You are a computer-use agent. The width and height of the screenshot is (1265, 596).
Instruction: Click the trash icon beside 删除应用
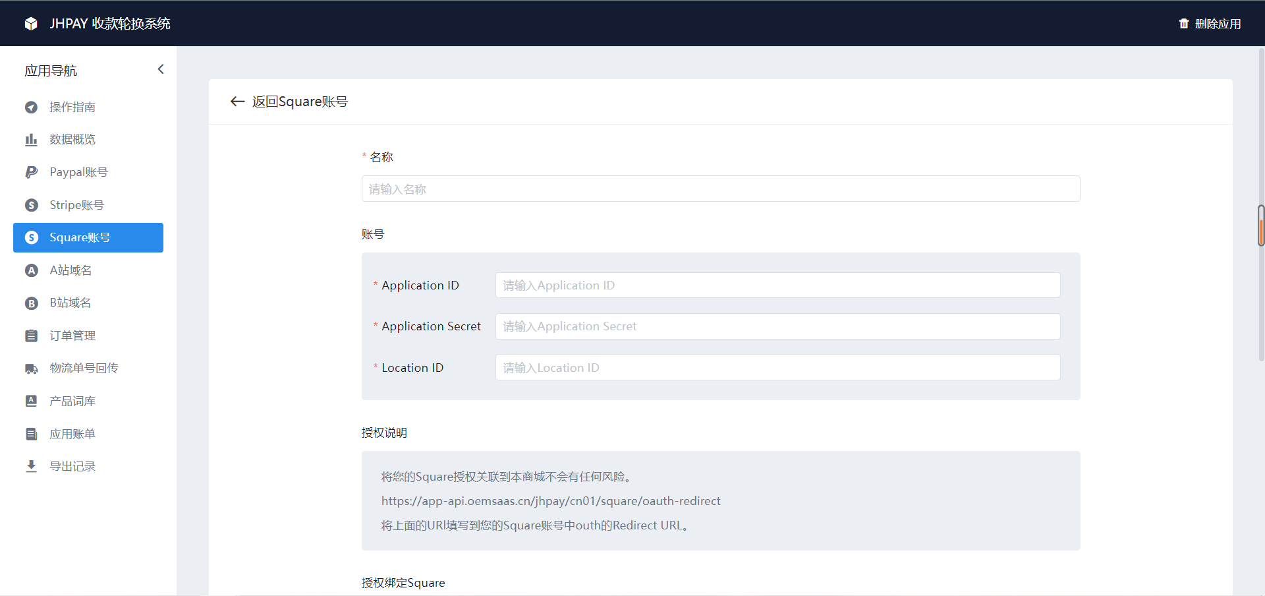click(1184, 24)
